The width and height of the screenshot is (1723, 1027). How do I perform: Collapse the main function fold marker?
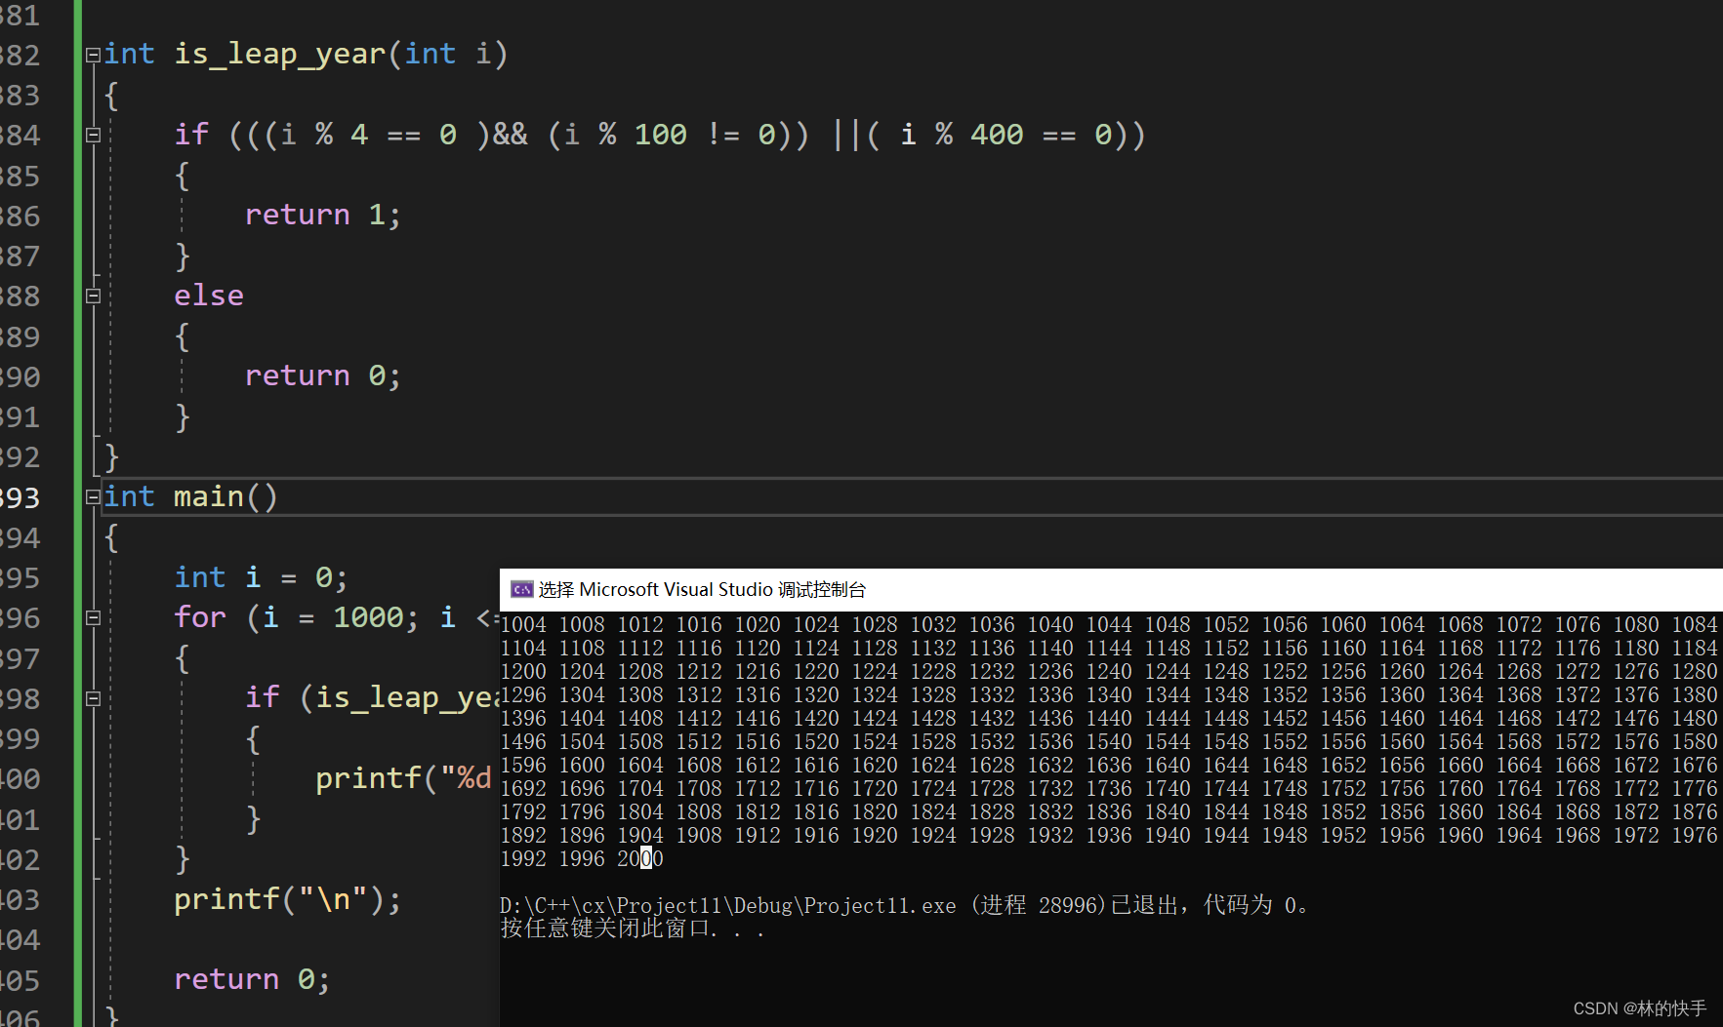coord(93,496)
